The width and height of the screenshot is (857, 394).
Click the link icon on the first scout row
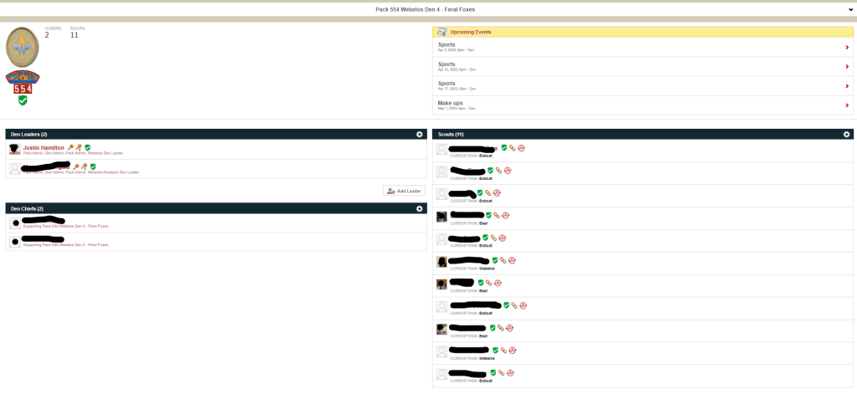(x=513, y=148)
